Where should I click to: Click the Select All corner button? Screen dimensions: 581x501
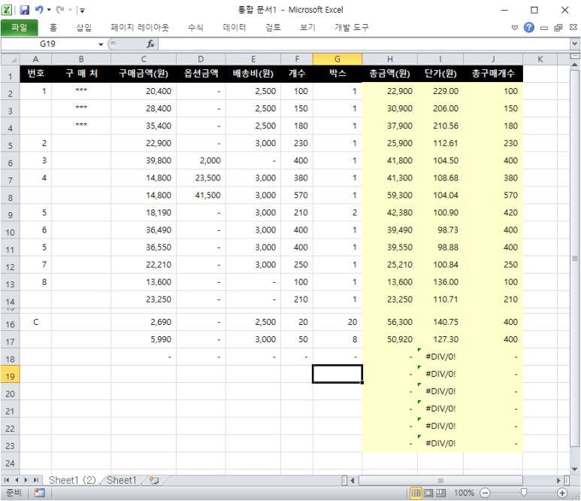[x=10, y=59]
